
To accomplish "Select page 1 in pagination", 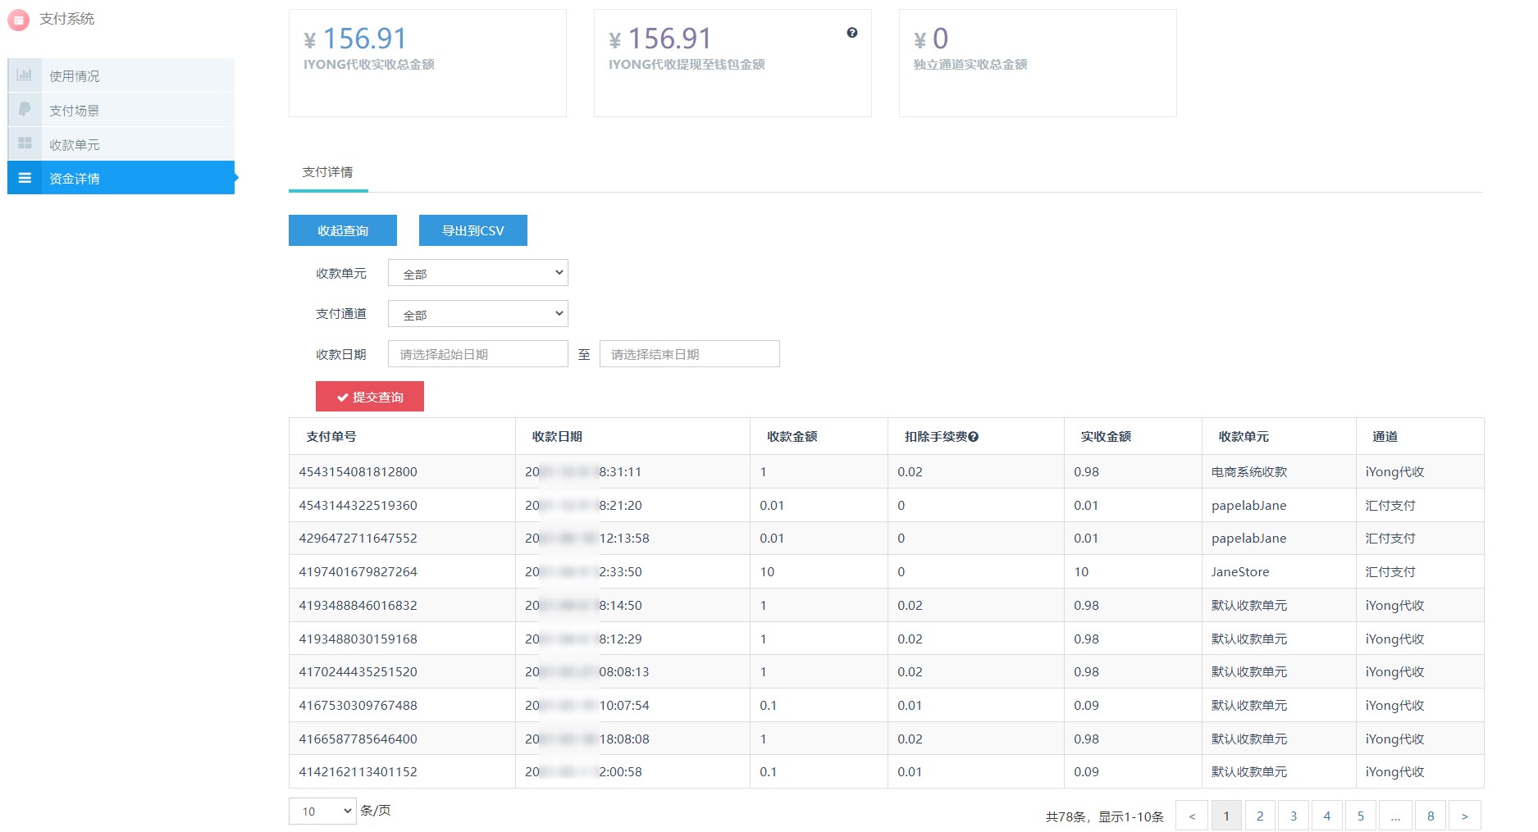I will click(1226, 816).
